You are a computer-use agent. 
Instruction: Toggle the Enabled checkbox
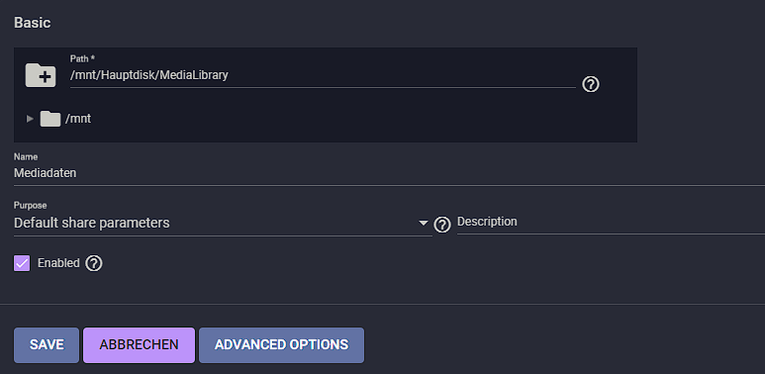(22, 263)
